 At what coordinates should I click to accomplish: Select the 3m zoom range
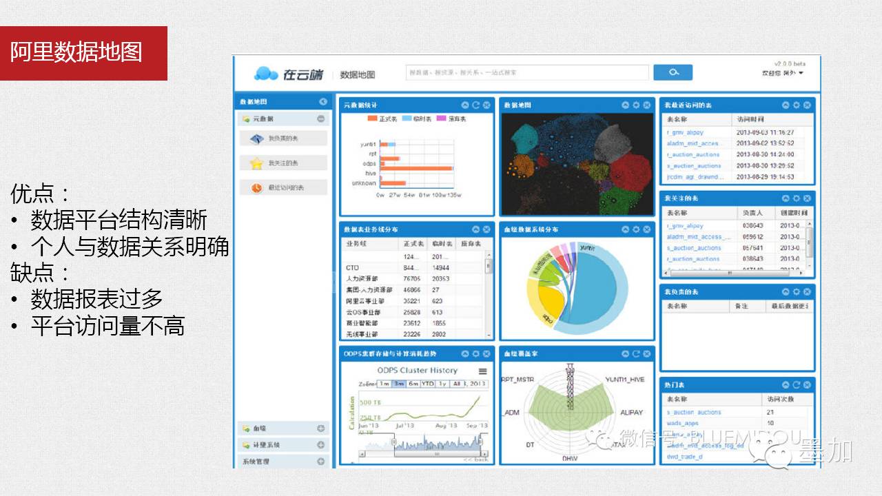point(399,384)
